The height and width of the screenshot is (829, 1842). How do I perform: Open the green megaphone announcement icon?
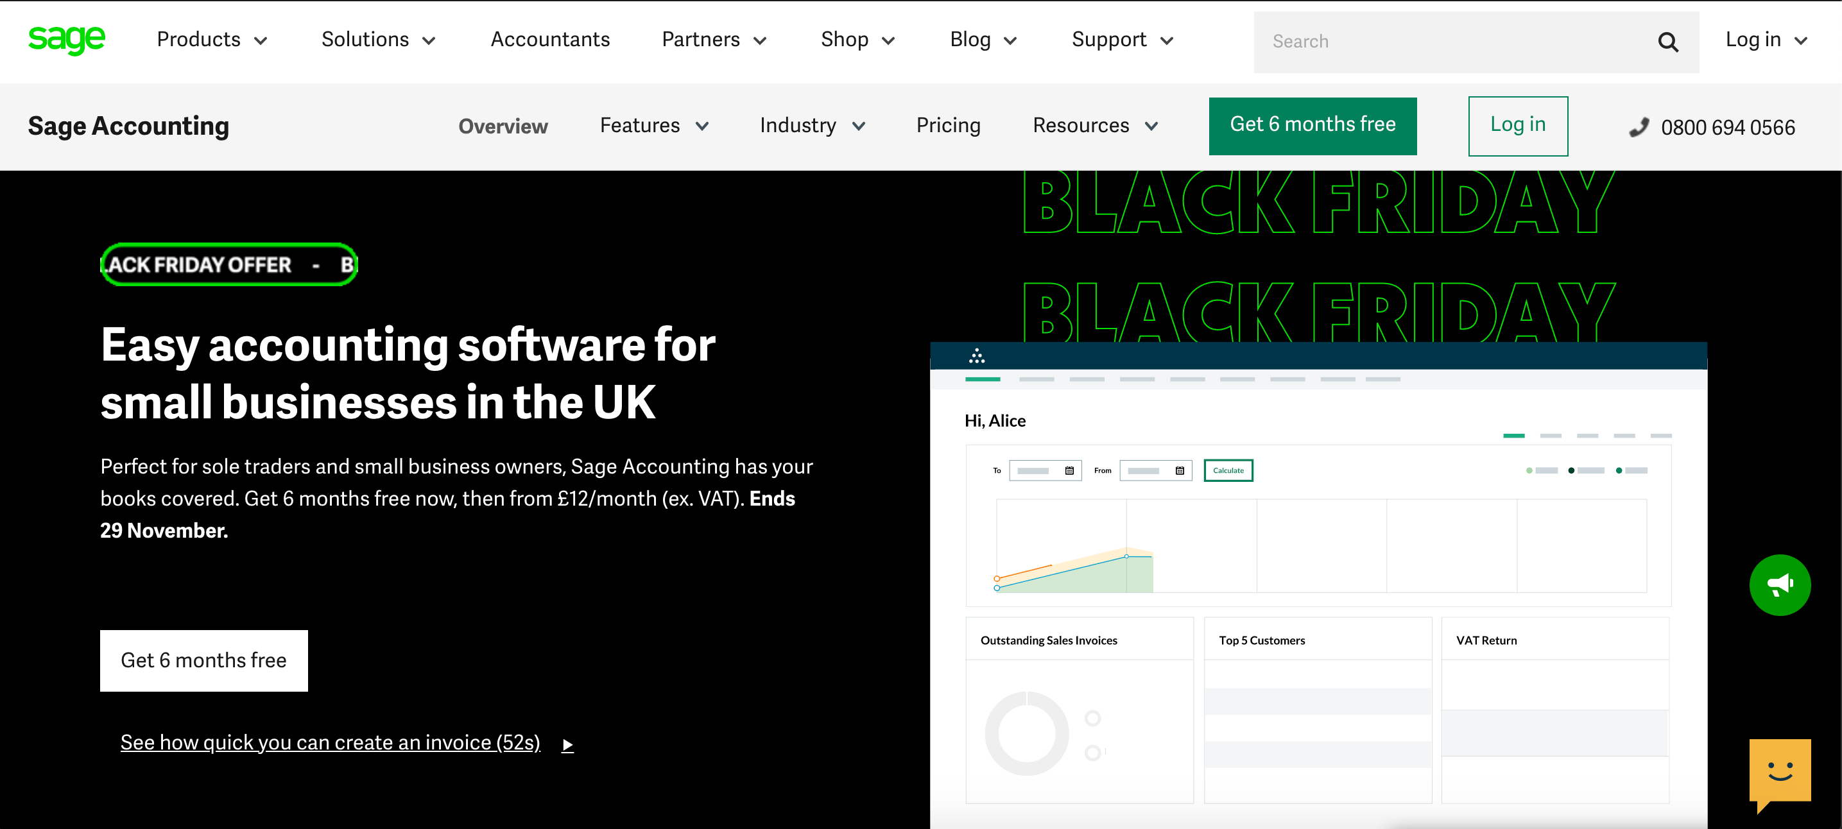tap(1780, 585)
